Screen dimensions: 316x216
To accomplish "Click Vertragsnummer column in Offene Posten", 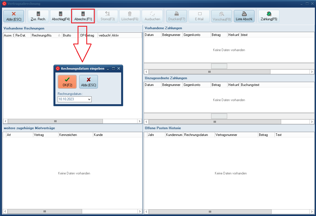I will point(236,135).
